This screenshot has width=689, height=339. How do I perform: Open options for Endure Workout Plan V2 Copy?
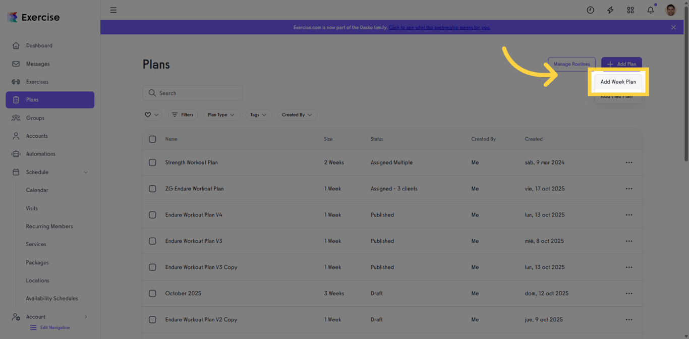[x=629, y=320]
